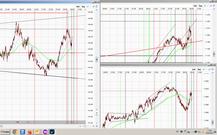Viewport: 217px width, 135px height.
Task: Click the upper price-scale slider handle in left chart
Action: pyautogui.click(x=97, y=59)
